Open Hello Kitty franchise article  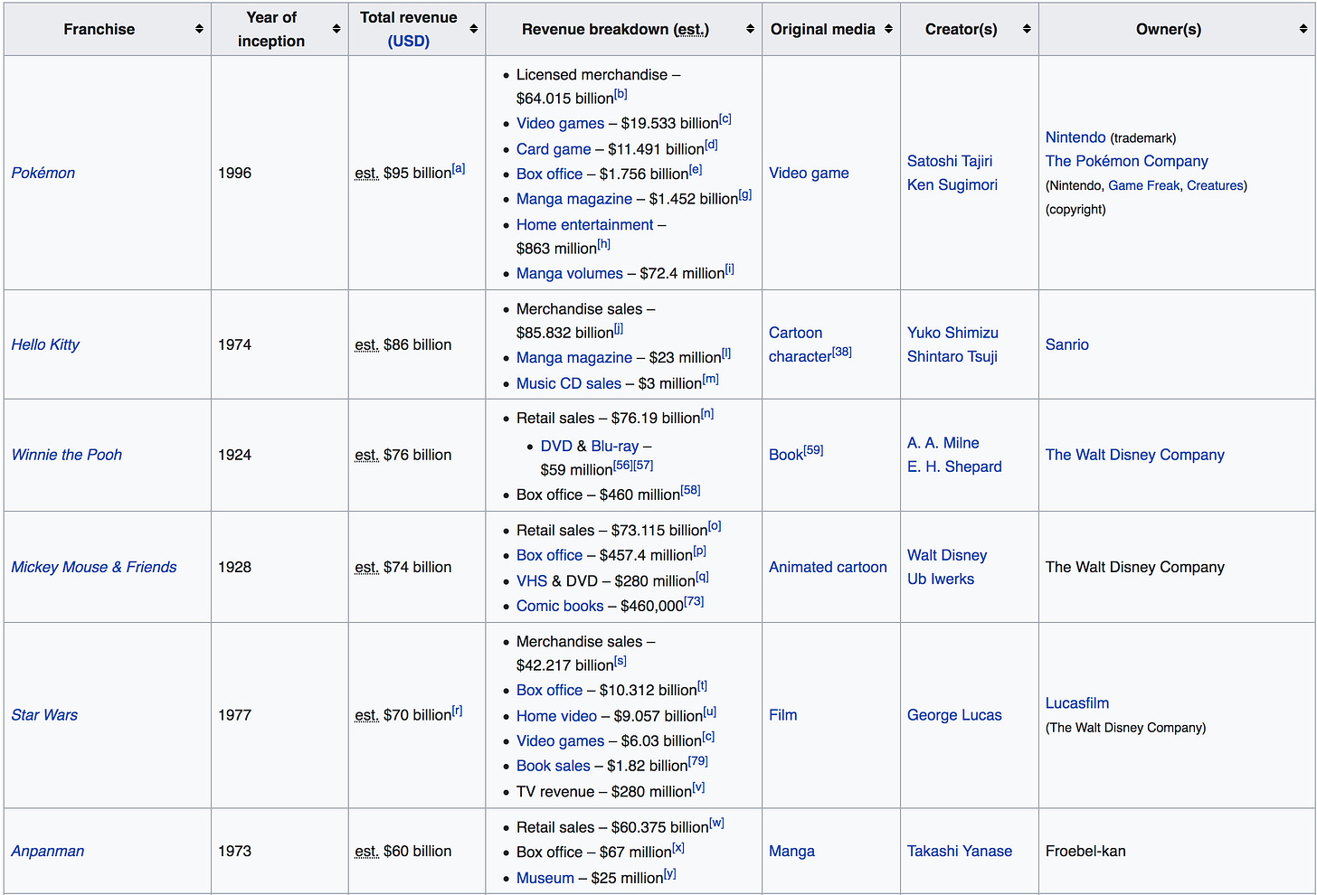pos(45,344)
